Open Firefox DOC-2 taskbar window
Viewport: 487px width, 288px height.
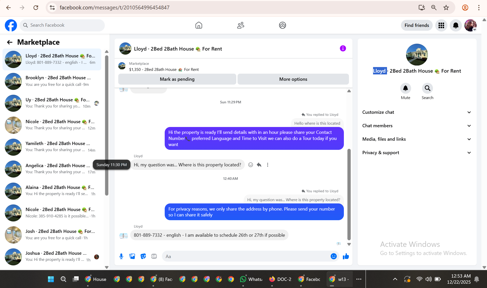click(280, 279)
